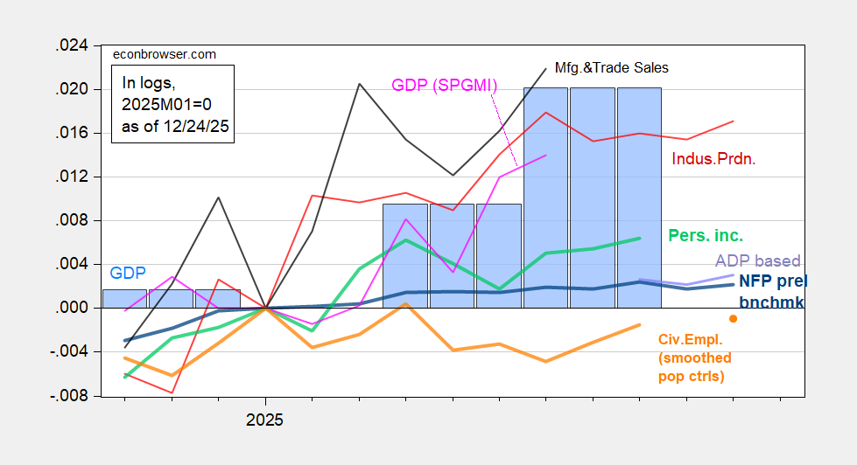Click the 'ADP based' series label
857x465 pixels.
tap(758, 261)
